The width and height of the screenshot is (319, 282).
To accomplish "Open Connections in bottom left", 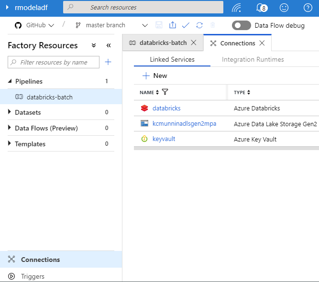I will coord(61,260).
